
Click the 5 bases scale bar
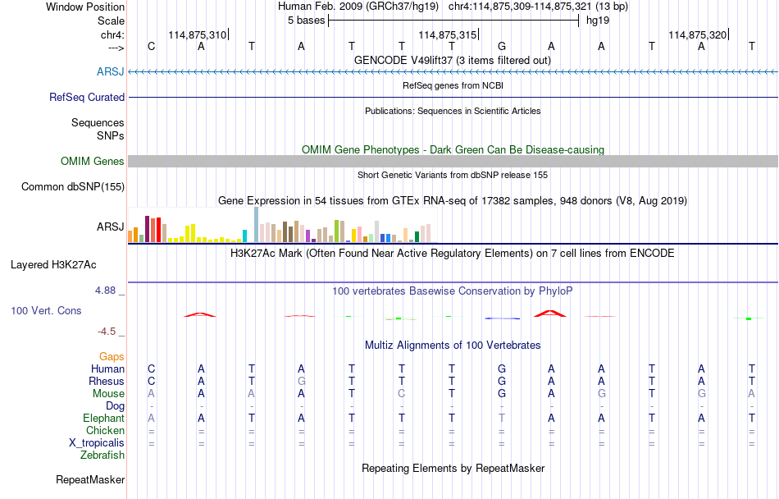(453, 21)
